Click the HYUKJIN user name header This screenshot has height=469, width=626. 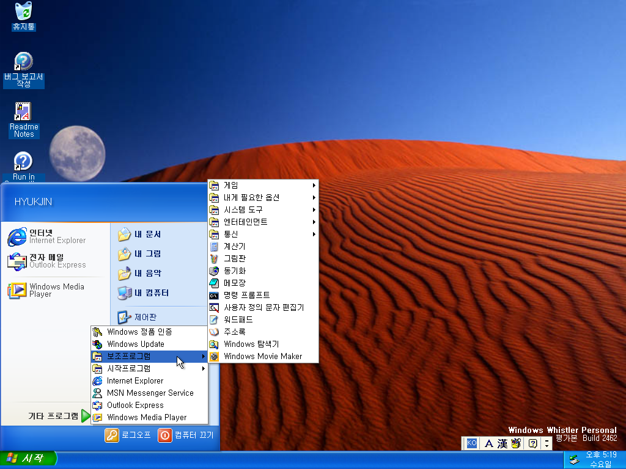click(x=33, y=202)
